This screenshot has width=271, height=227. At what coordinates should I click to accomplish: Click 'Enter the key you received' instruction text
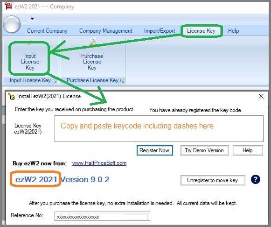pyautogui.click(x=75, y=109)
